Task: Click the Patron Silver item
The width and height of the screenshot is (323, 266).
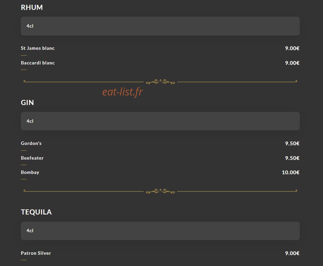Action: pyautogui.click(x=36, y=253)
